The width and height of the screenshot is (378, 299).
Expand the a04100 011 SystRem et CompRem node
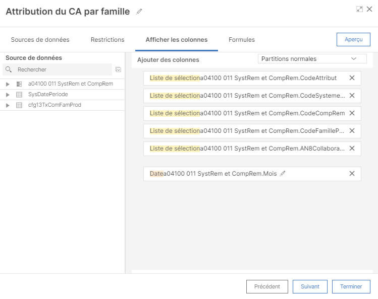[8, 84]
